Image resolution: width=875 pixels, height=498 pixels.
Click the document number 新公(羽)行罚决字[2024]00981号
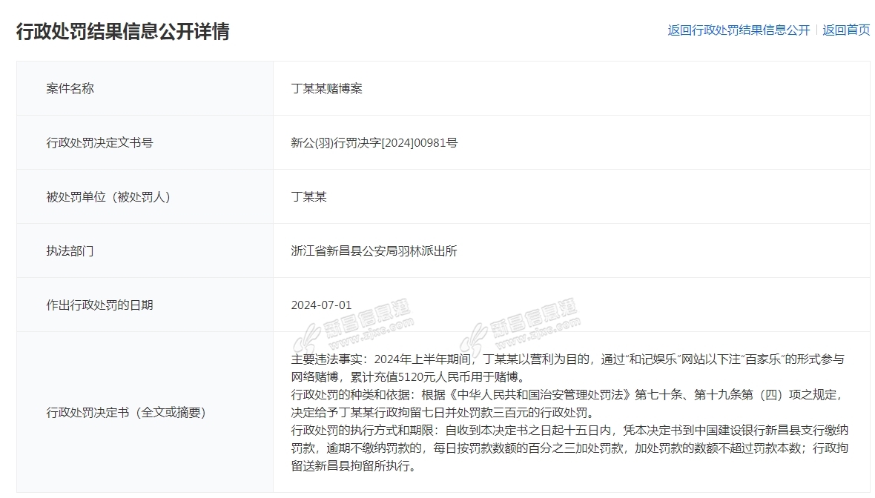click(374, 142)
